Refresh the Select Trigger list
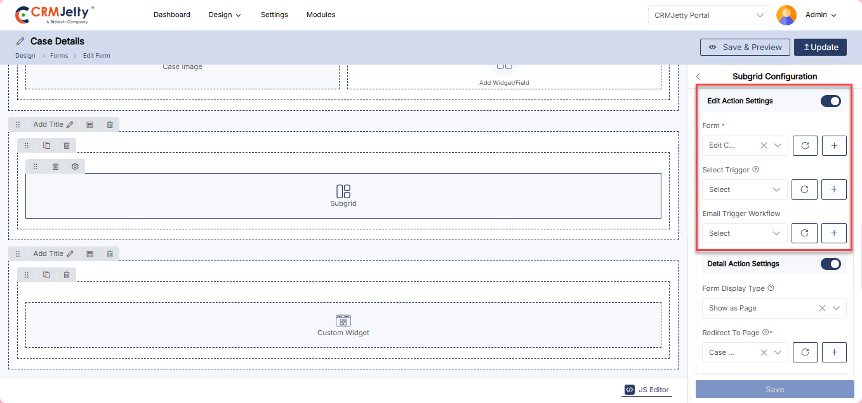This screenshot has width=862, height=403. 804,189
